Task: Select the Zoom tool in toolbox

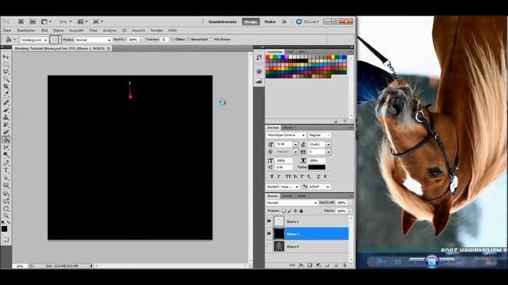Action: [x=6, y=216]
